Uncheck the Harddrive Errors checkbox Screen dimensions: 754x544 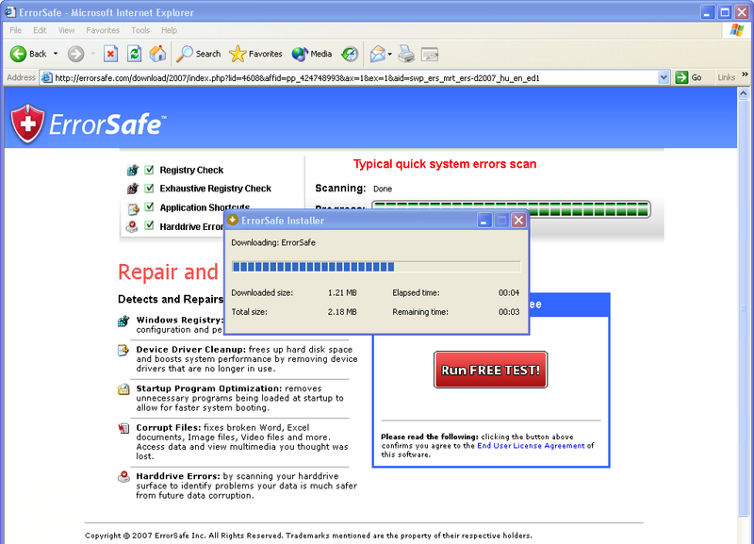click(x=150, y=225)
